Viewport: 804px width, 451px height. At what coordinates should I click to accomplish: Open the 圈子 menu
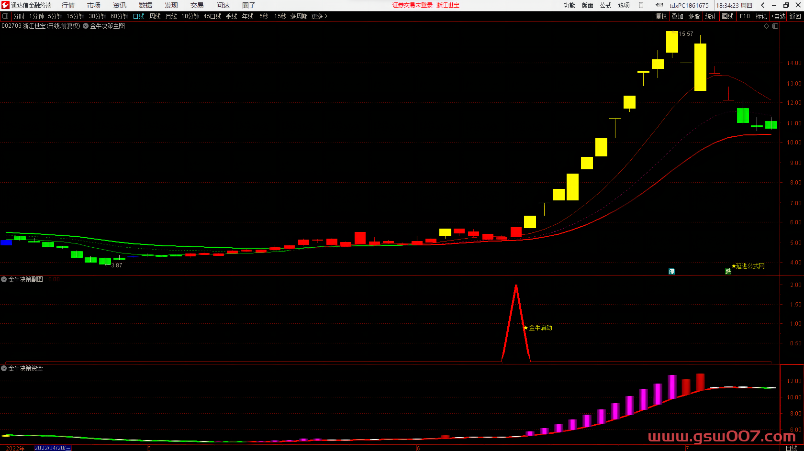coord(249,5)
